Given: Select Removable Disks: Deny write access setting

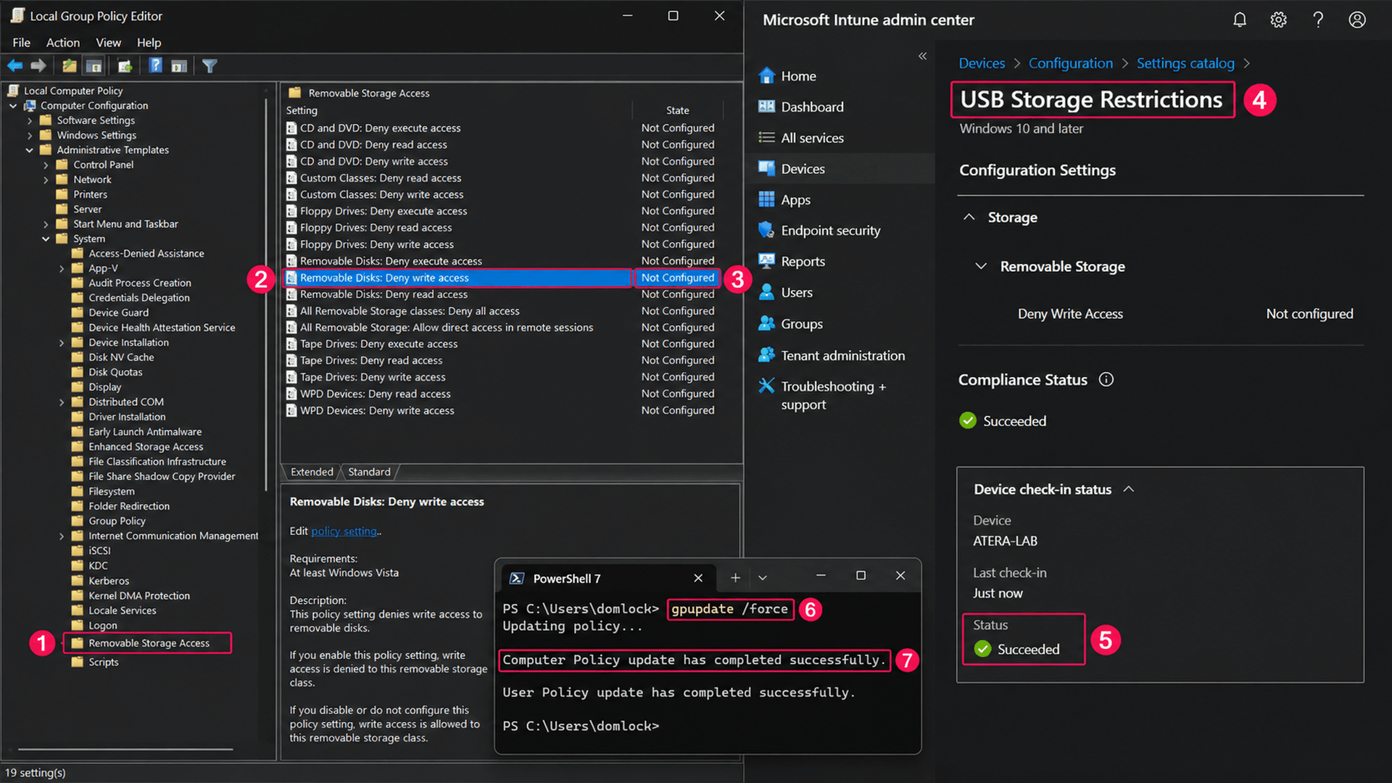Looking at the screenshot, I should (x=457, y=278).
